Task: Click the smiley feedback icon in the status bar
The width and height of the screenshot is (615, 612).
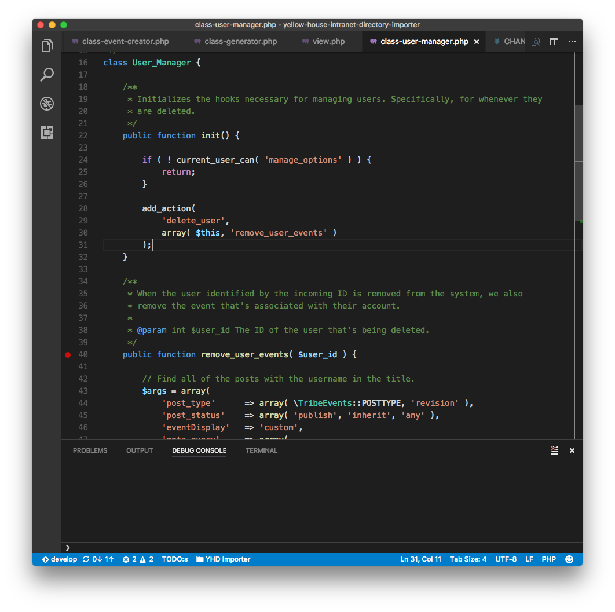Action: tap(569, 559)
